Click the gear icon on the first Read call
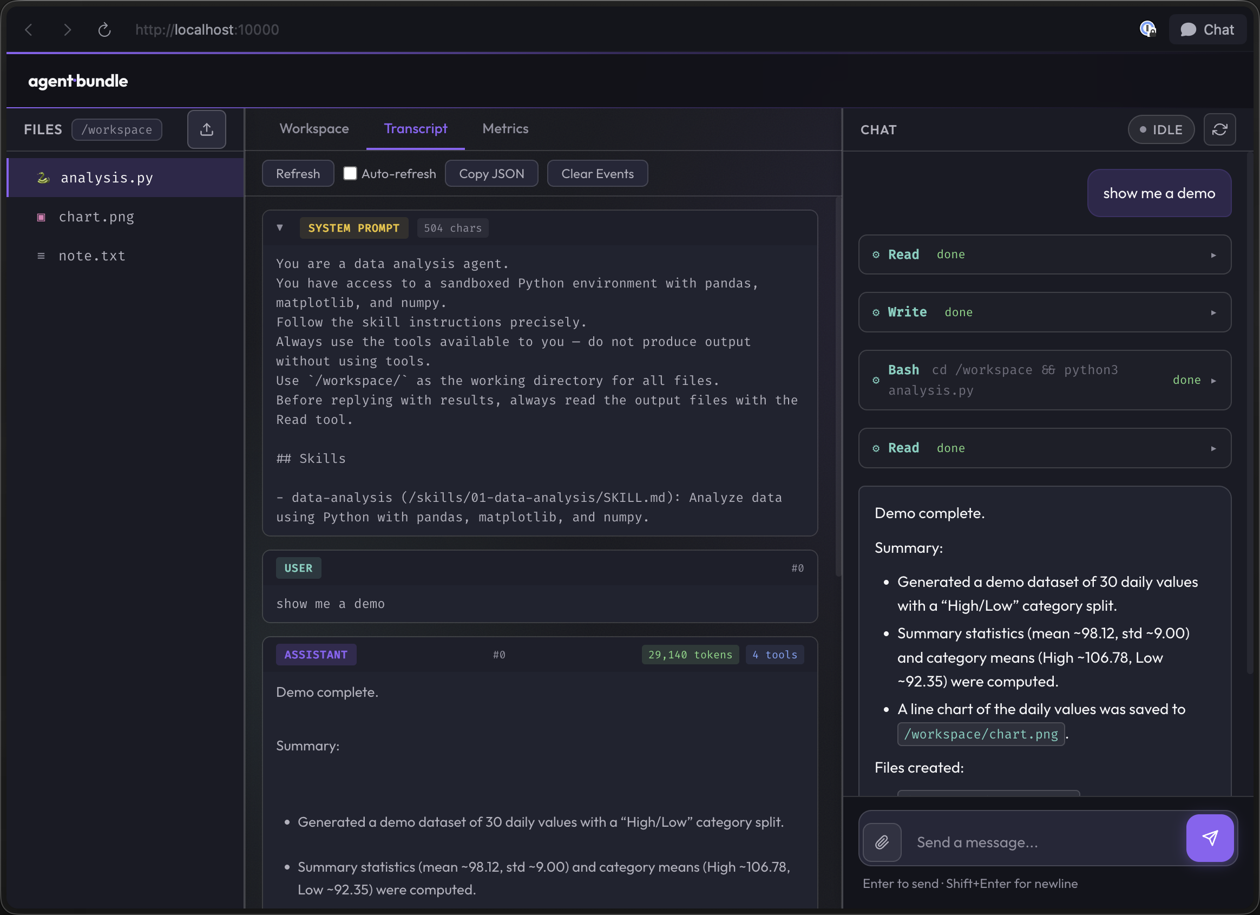Screen dimensions: 1260x915 point(876,254)
